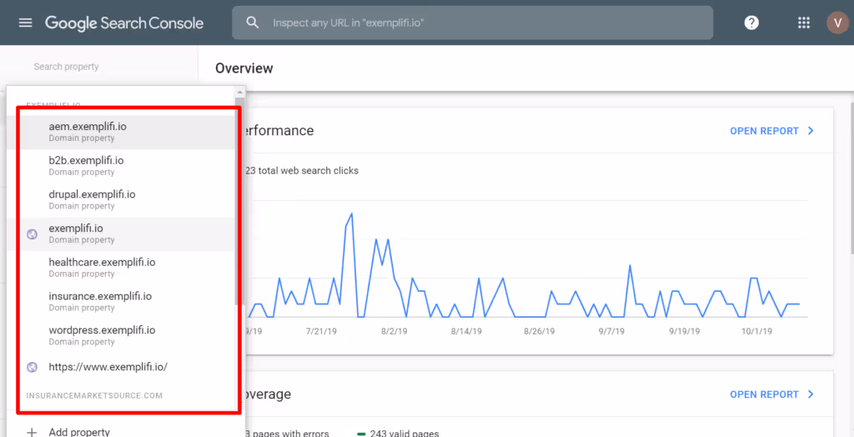The height and width of the screenshot is (437, 854).
Task: Click Add property
Action: [79, 432]
